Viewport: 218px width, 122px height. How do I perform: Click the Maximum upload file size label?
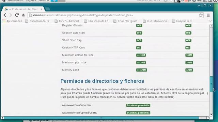(78, 55)
